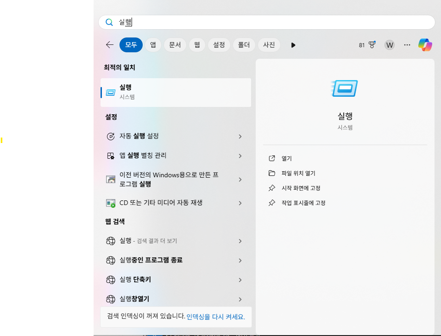Click the three-dot more options icon
The width and height of the screenshot is (441, 336).
[x=407, y=44]
